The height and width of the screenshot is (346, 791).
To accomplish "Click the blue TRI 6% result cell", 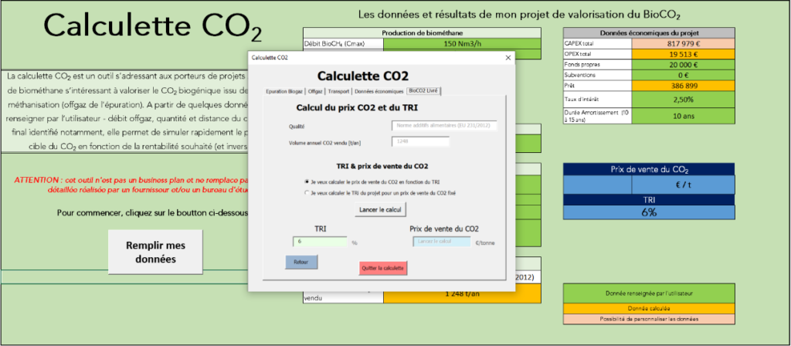I will (x=649, y=212).
